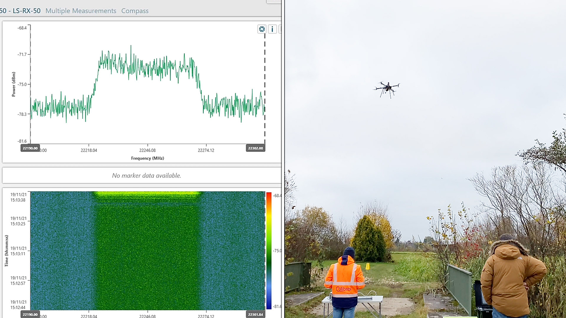Click 22274.12 on the waterfall frequency axis

pyautogui.click(x=206, y=316)
